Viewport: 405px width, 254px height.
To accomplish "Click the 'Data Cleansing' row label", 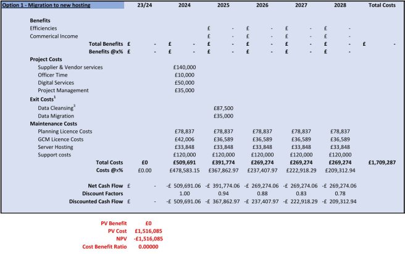I will click(x=57, y=108).
